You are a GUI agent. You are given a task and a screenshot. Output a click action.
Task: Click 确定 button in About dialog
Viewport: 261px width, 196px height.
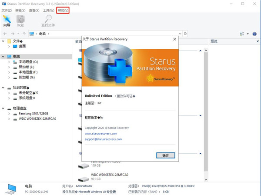[x=166, y=155]
